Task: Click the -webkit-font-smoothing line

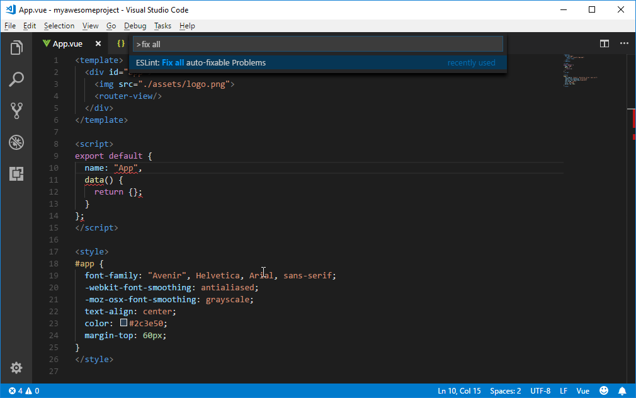Action: tap(171, 288)
